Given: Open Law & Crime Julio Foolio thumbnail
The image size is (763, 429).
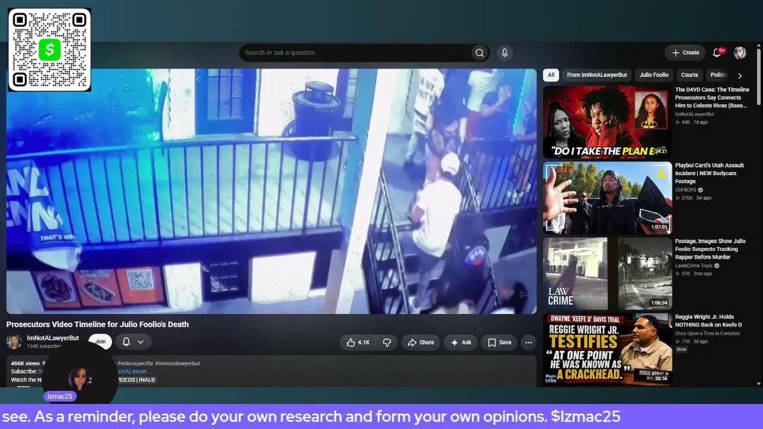Looking at the screenshot, I should 607,273.
